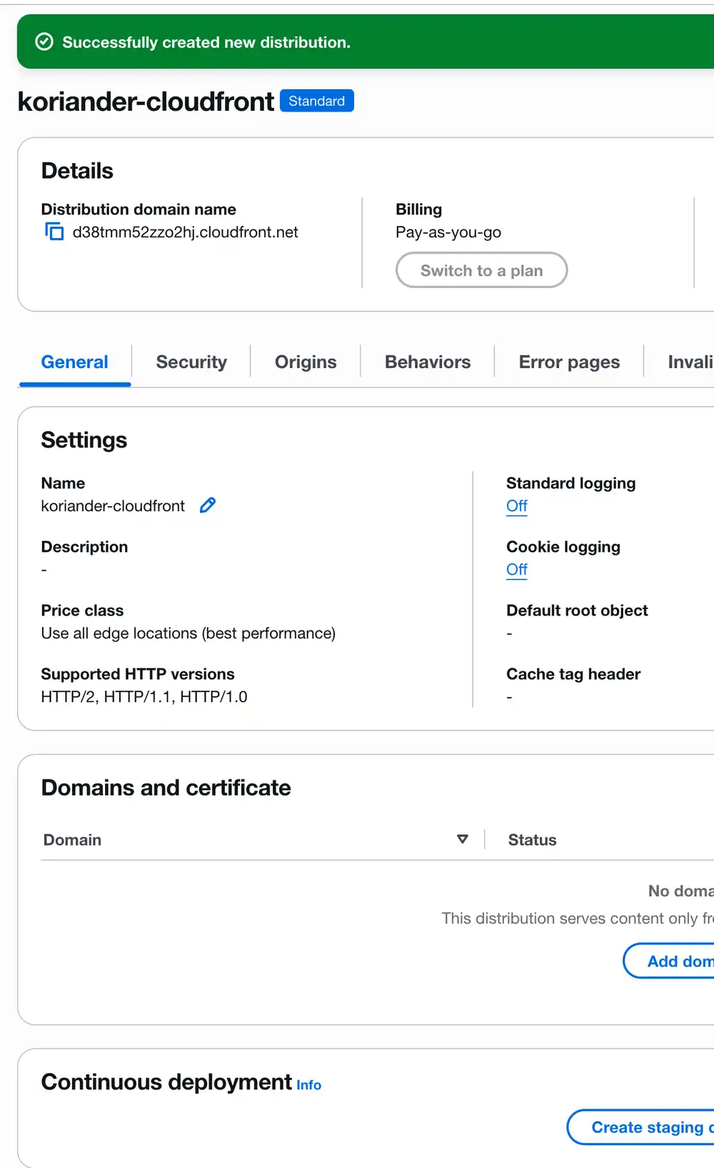Edit the koriander-cloudfront name pencil icon

pos(208,505)
